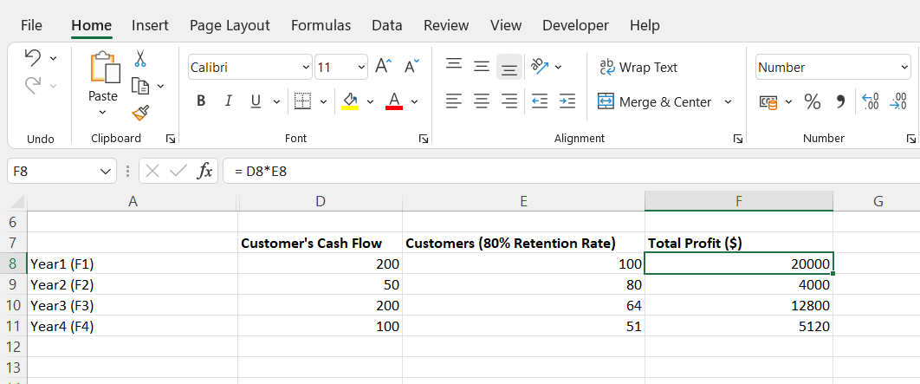
Task: Expand fill color dropdown arrow
Action: [x=370, y=102]
